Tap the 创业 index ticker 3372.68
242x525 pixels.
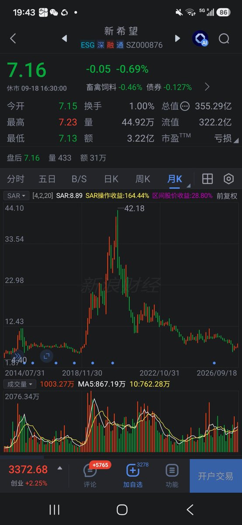(x=28, y=469)
